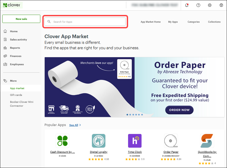Open the Order Paper app icon

pos(171,141)
